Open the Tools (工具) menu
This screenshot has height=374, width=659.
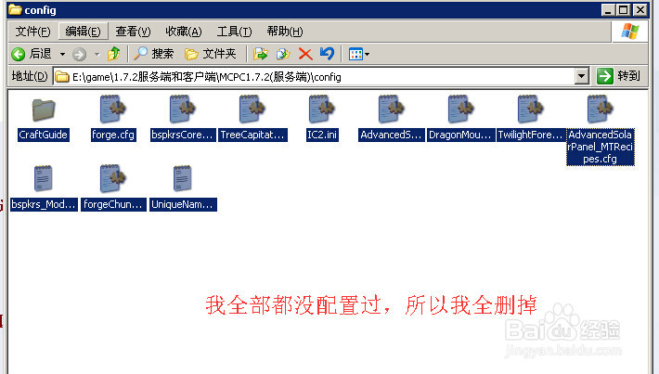coord(234,32)
